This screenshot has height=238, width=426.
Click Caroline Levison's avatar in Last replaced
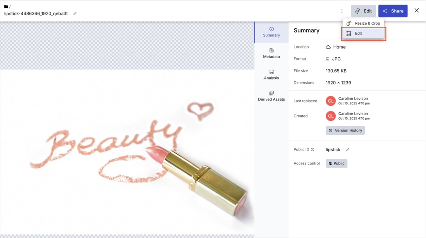tap(330, 101)
